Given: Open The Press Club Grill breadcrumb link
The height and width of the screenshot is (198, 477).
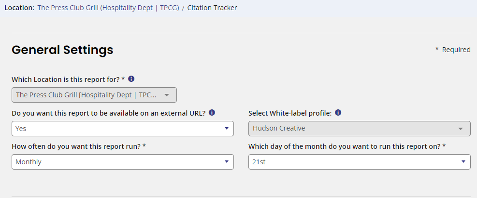Looking at the screenshot, I should 108,8.
